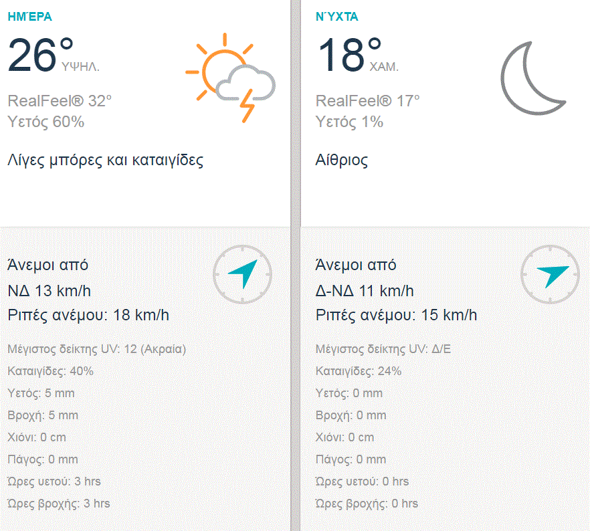Click the daytime Ώρες βροχής 3 hrs line
This screenshot has width=590, height=531.
[58, 504]
